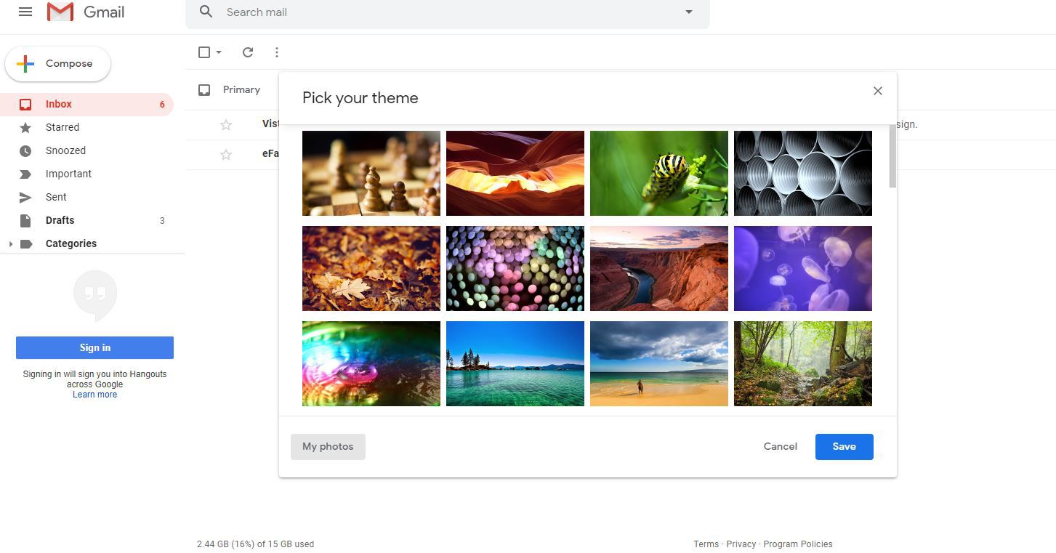View Starred messages
Screen dimensions: 1056x553
point(63,127)
